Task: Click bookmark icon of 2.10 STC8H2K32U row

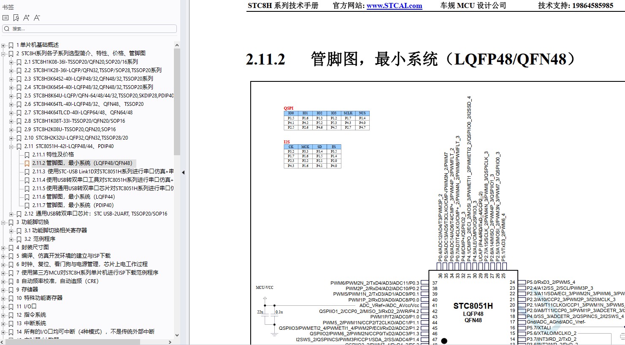Action: [x=19, y=138]
